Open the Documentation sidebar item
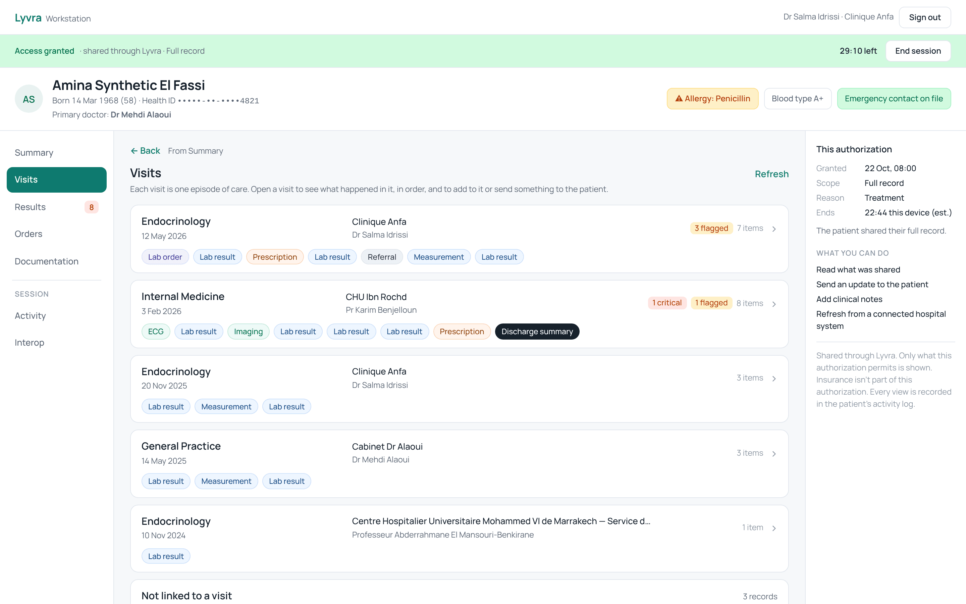Screen dimensions: 966x604 click(x=57, y=261)
